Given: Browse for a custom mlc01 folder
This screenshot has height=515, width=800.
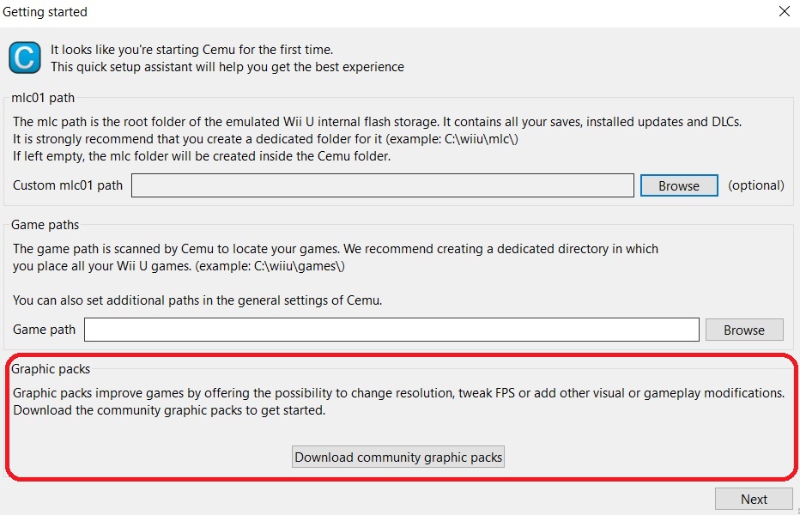Looking at the screenshot, I should tap(678, 185).
